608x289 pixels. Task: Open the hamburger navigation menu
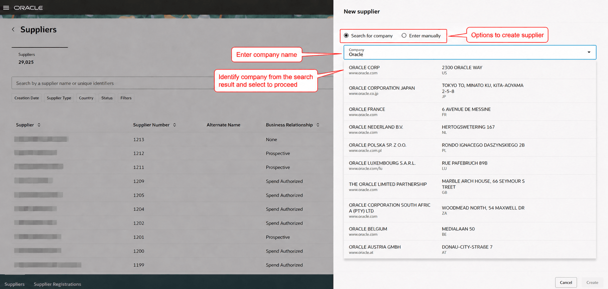point(6,8)
